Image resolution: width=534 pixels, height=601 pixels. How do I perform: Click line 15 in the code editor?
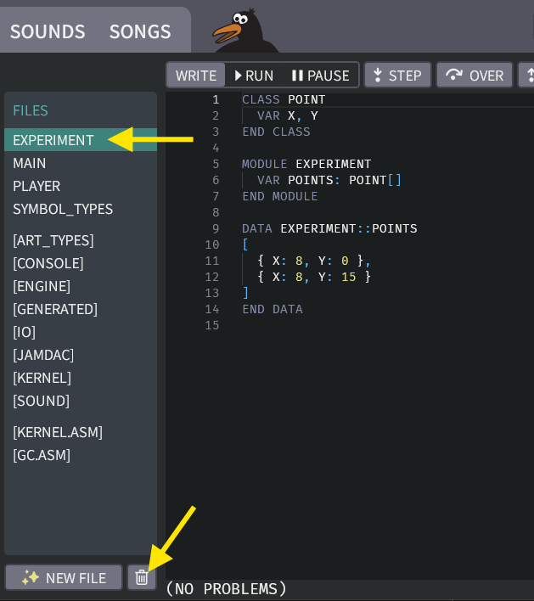pos(340,325)
